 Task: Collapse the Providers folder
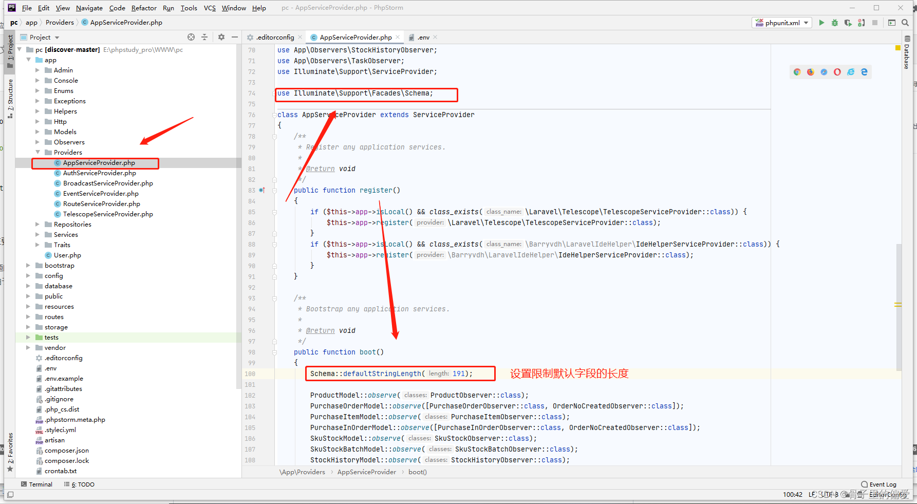38,152
